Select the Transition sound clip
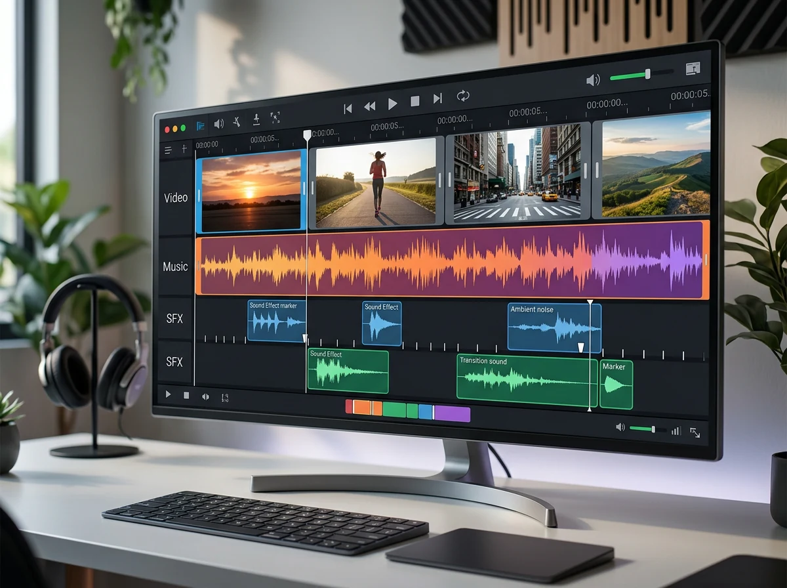 (527, 381)
